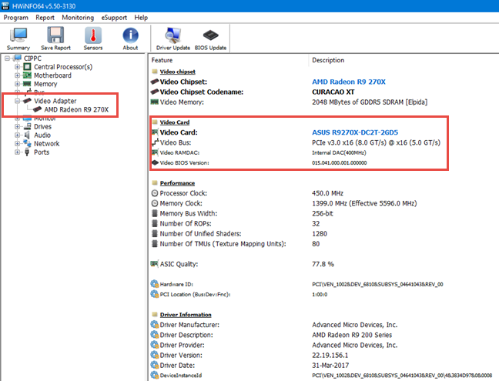
Task: Click the Number Of ROPs icon
Action: coord(155,223)
